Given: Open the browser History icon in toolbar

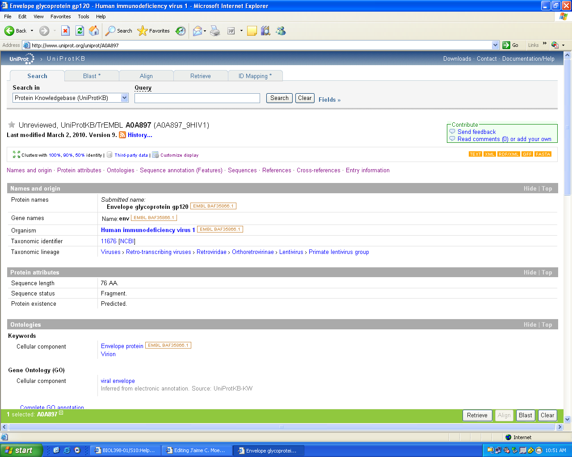Looking at the screenshot, I should click(x=181, y=31).
